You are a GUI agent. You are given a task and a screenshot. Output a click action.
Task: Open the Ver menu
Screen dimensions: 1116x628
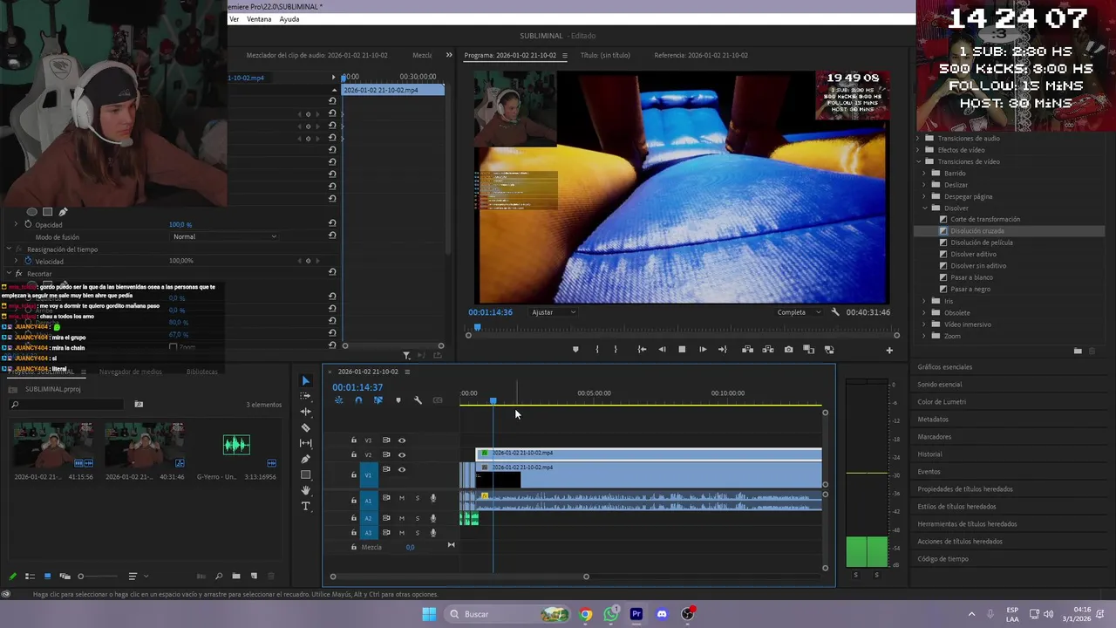pyautogui.click(x=234, y=19)
